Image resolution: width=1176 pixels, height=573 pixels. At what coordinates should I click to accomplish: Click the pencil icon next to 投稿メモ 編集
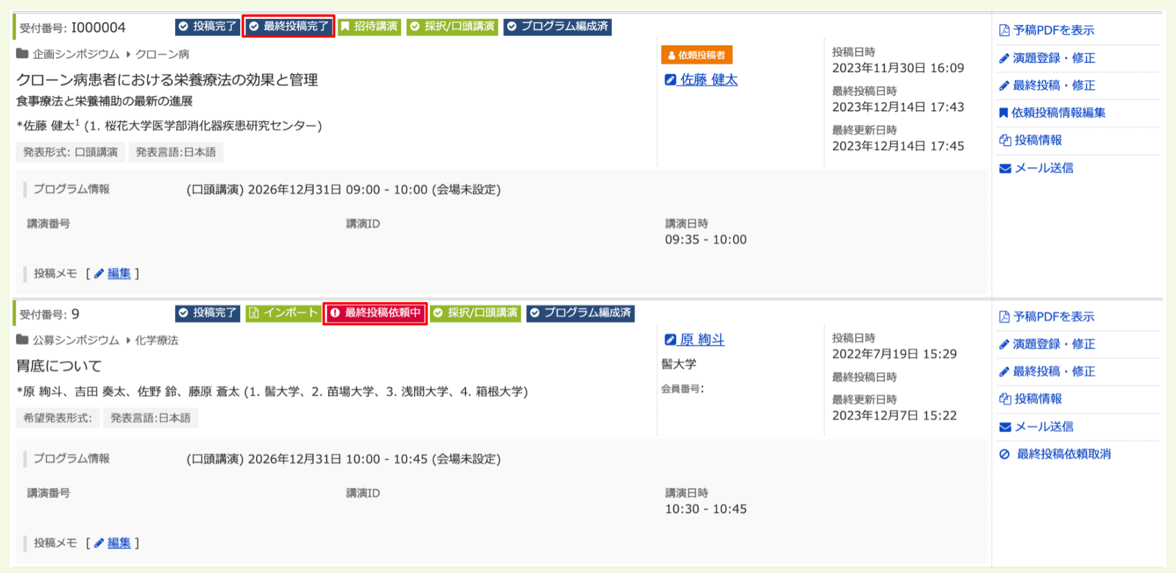pyautogui.click(x=100, y=274)
